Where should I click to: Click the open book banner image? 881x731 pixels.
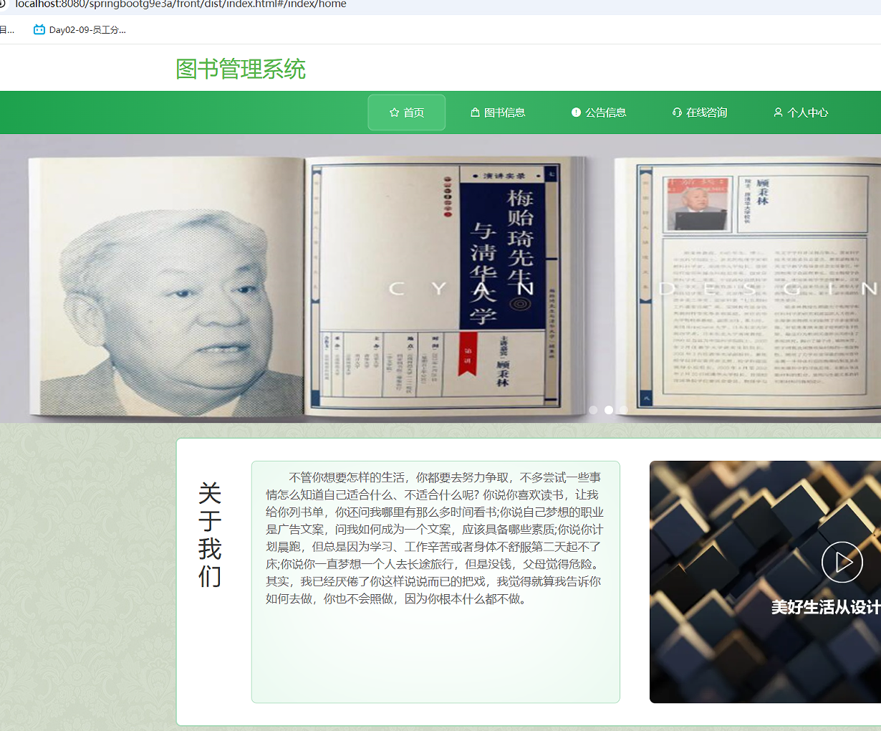click(440, 279)
